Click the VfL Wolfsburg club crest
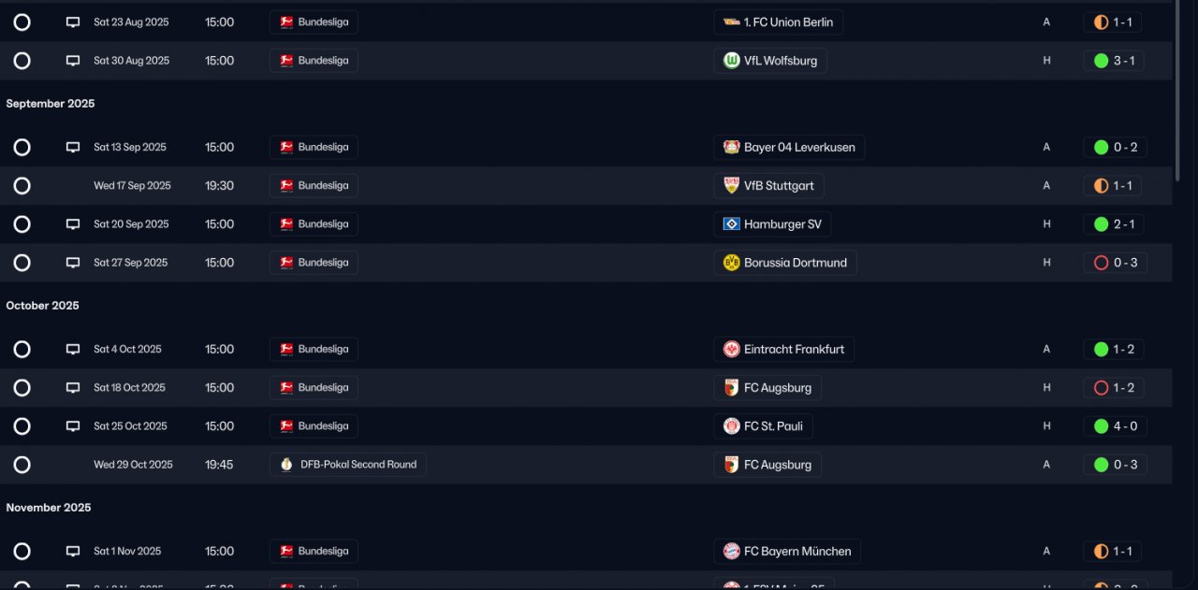Screen dimensions: 1198x590 (732, 61)
